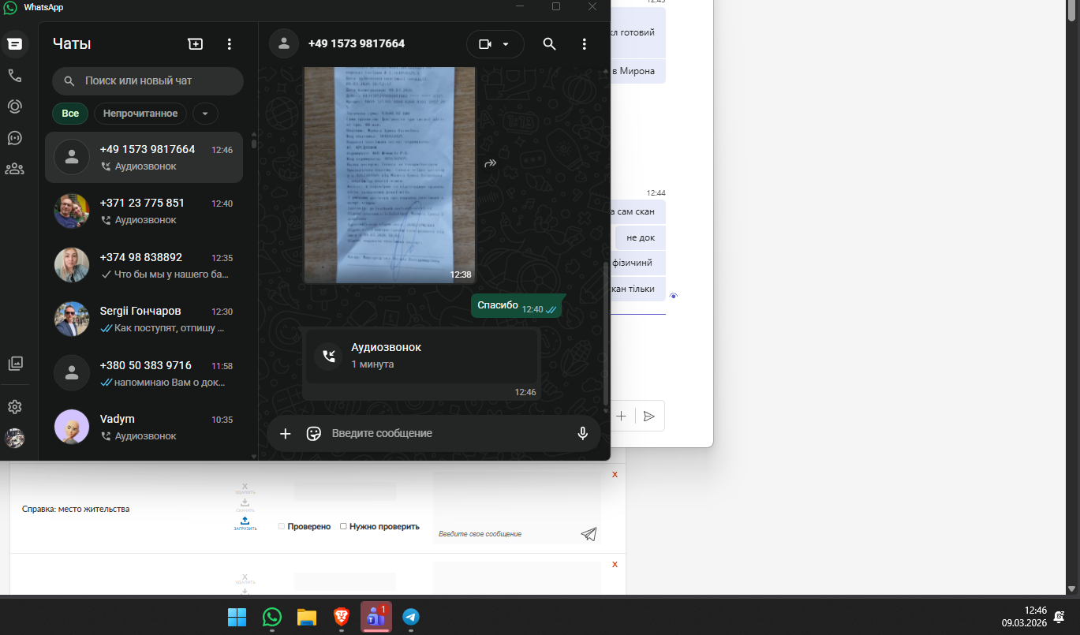The width and height of the screenshot is (1080, 635).
Task: Open the chat with +380 50 383 9716
Action: [144, 373]
